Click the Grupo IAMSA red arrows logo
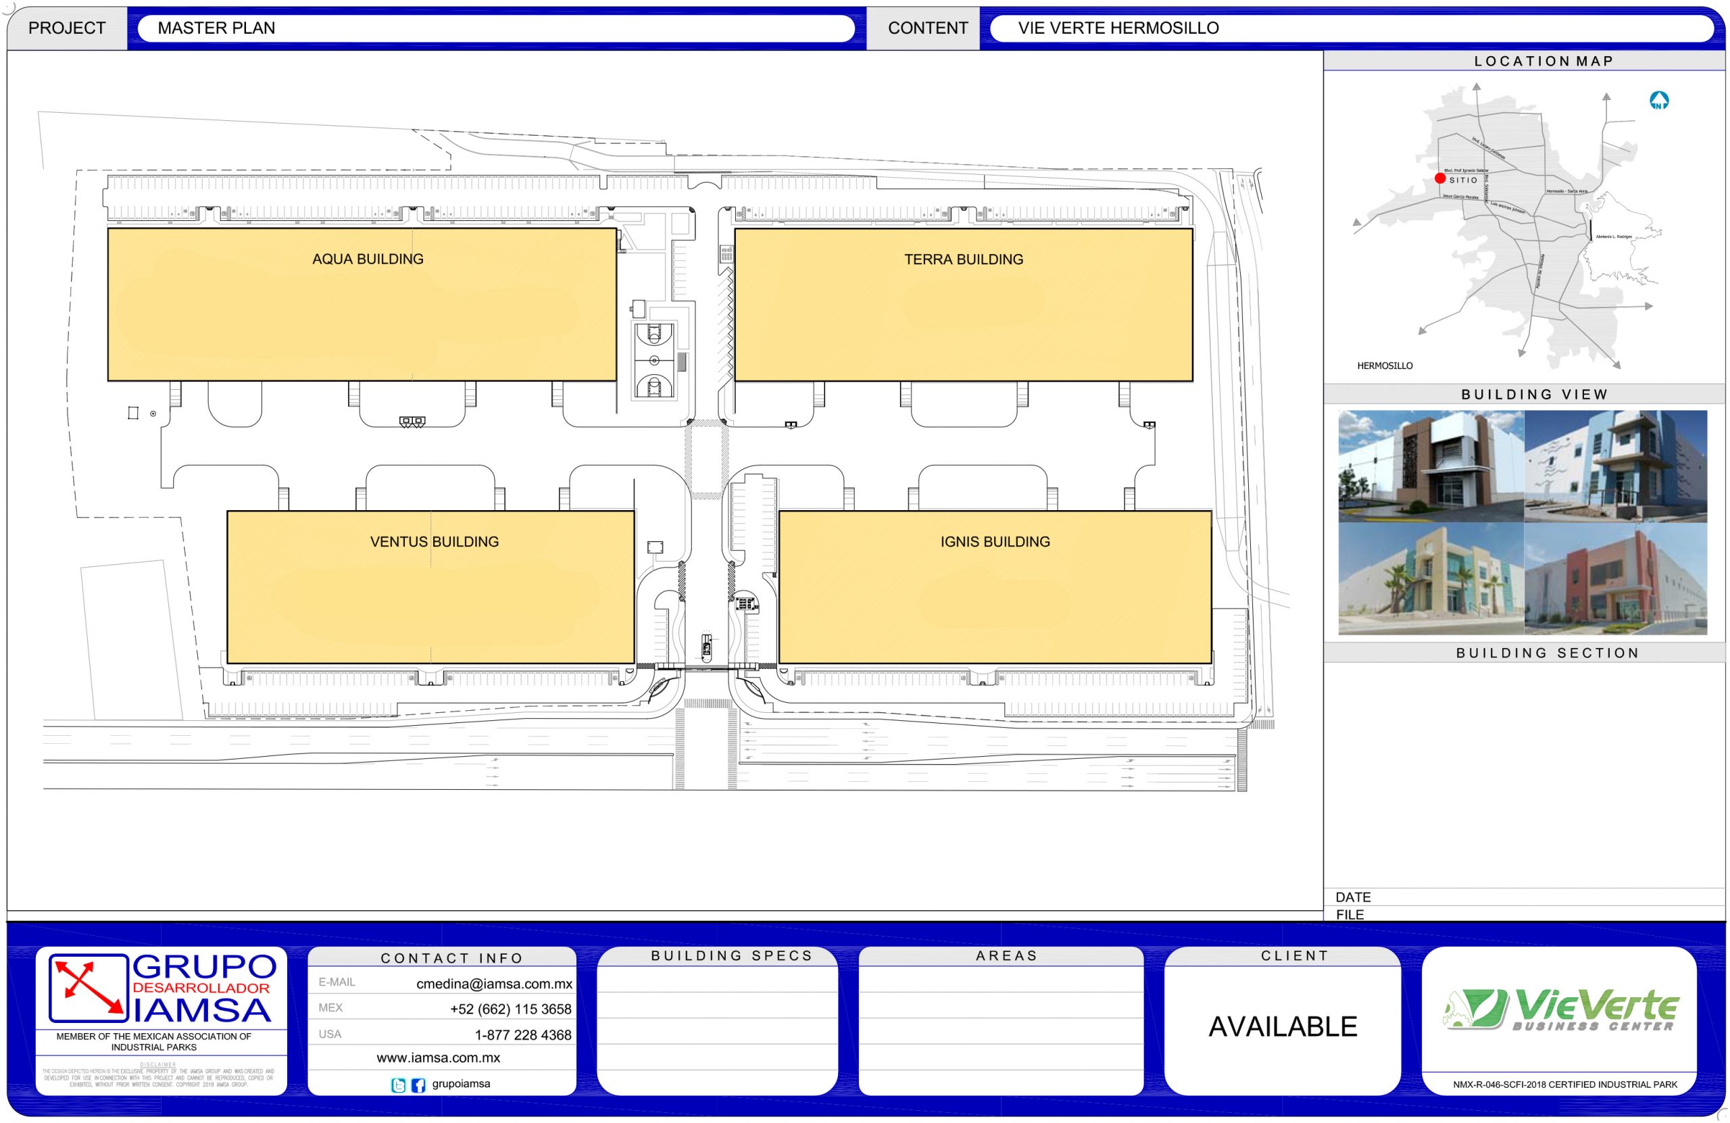Viewport: 1730px width, 1123px height. (x=89, y=988)
